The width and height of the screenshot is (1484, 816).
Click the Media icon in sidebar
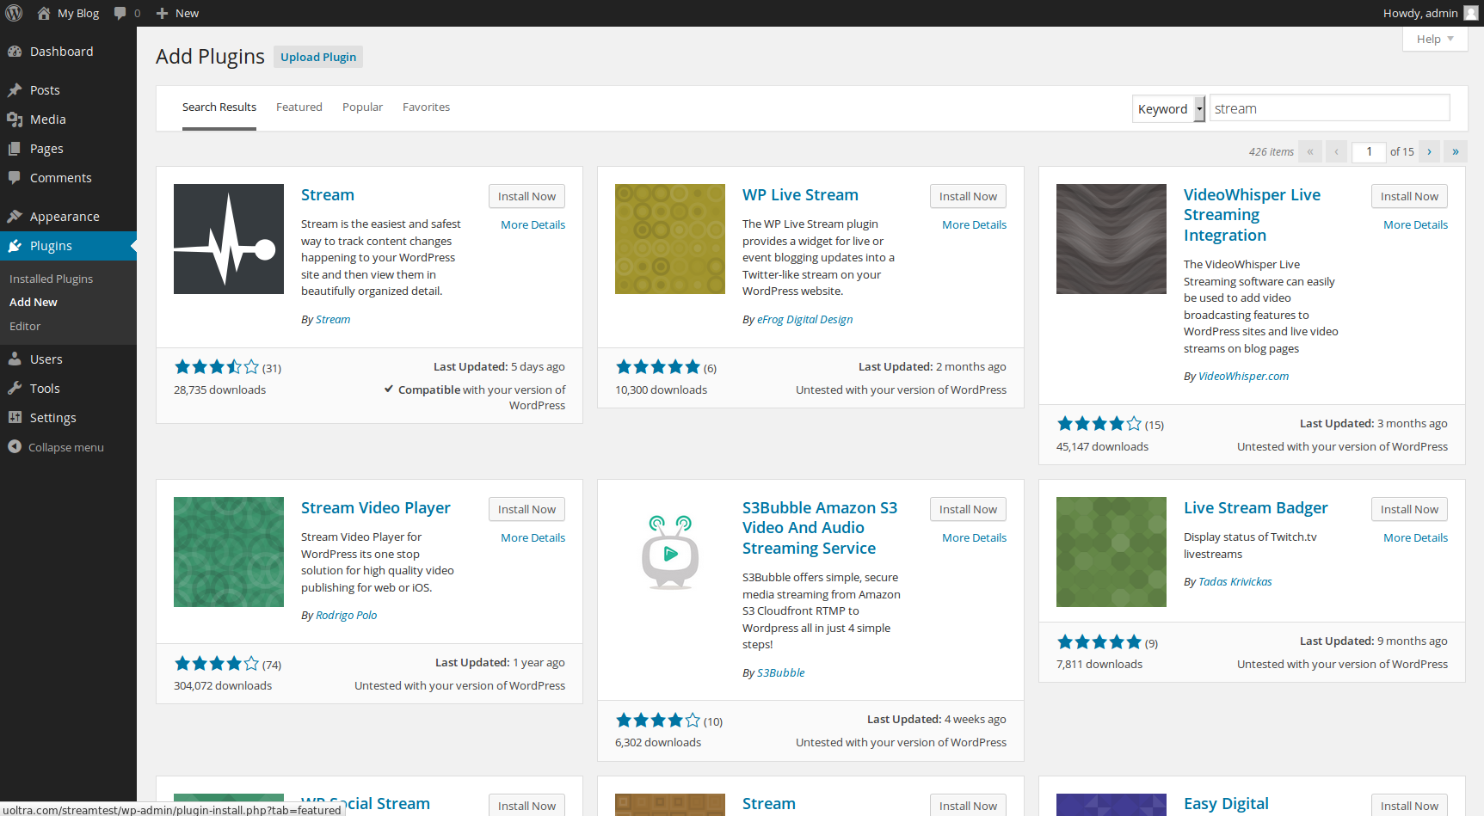15,120
